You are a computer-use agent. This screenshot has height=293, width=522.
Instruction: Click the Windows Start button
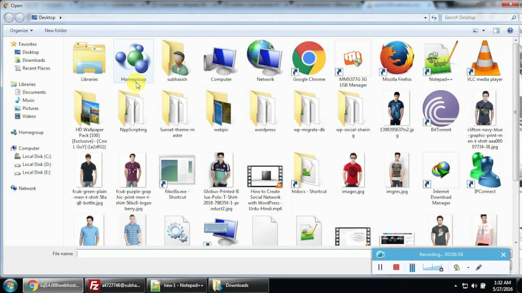tap(10, 285)
